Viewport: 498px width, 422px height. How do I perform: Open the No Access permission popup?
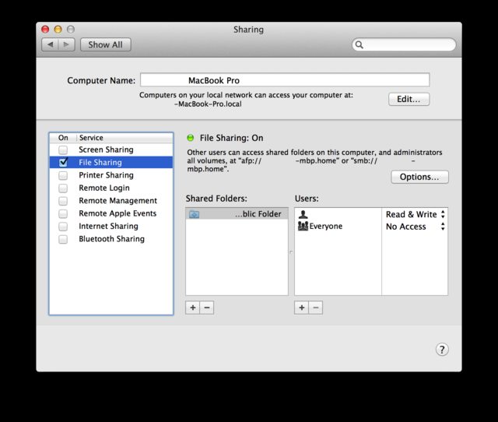[415, 227]
